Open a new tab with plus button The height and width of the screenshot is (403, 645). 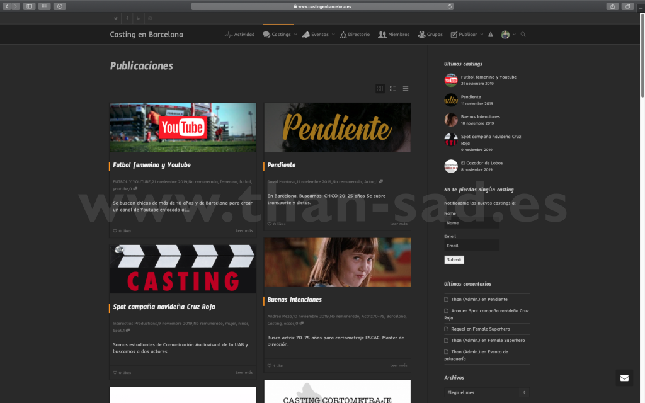tap(641, 8)
